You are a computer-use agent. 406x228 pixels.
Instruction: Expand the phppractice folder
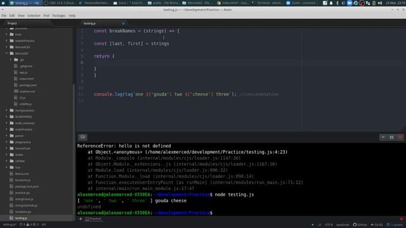pos(7,142)
